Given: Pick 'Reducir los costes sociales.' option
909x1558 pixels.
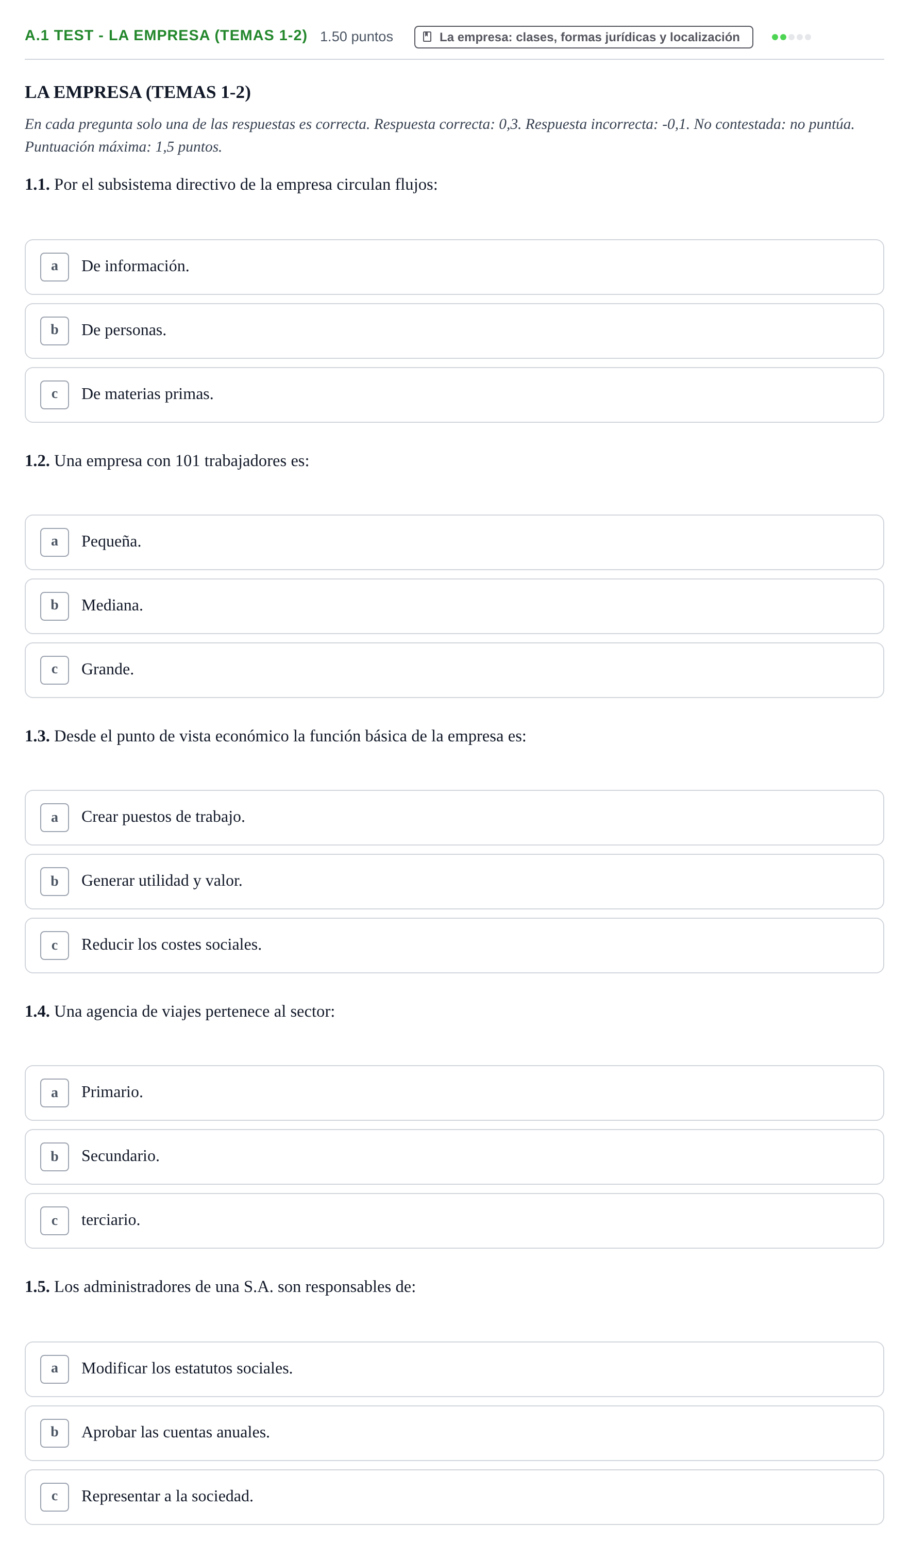Looking at the screenshot, I should (x=454, y=946).
